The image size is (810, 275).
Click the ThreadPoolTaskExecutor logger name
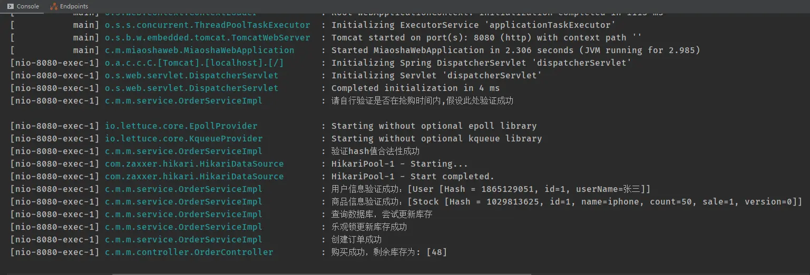tap(207, 25)
